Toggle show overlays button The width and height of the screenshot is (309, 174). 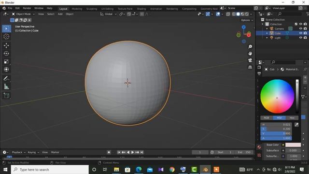tap(218, 14)
